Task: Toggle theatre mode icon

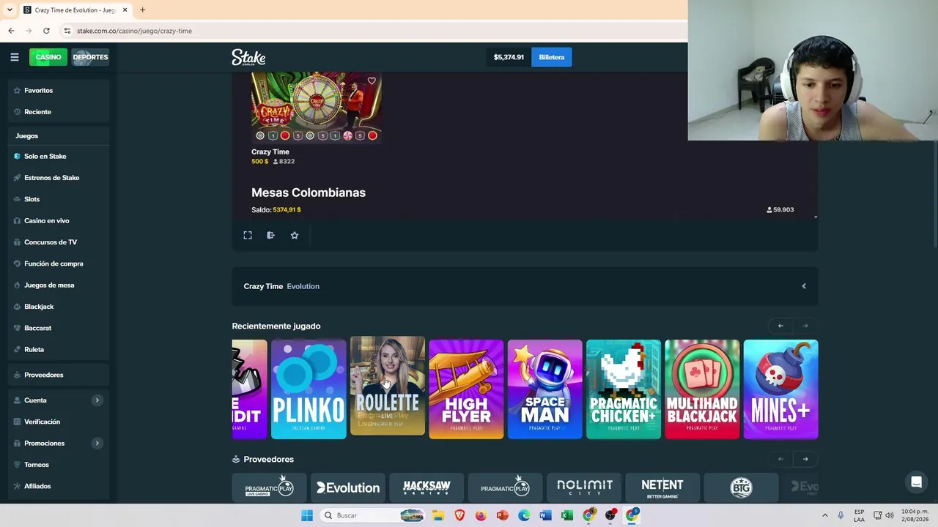Action: coord(271,235)
